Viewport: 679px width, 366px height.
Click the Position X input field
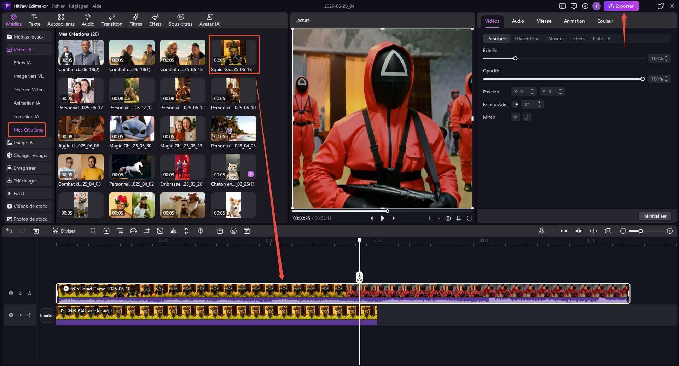[x=524, y=92]
